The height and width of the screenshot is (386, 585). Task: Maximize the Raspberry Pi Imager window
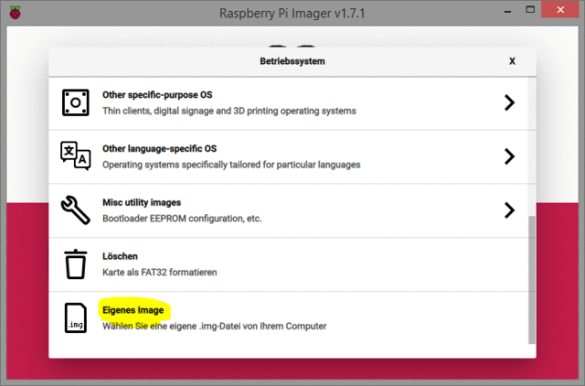(x=530, y=10)
